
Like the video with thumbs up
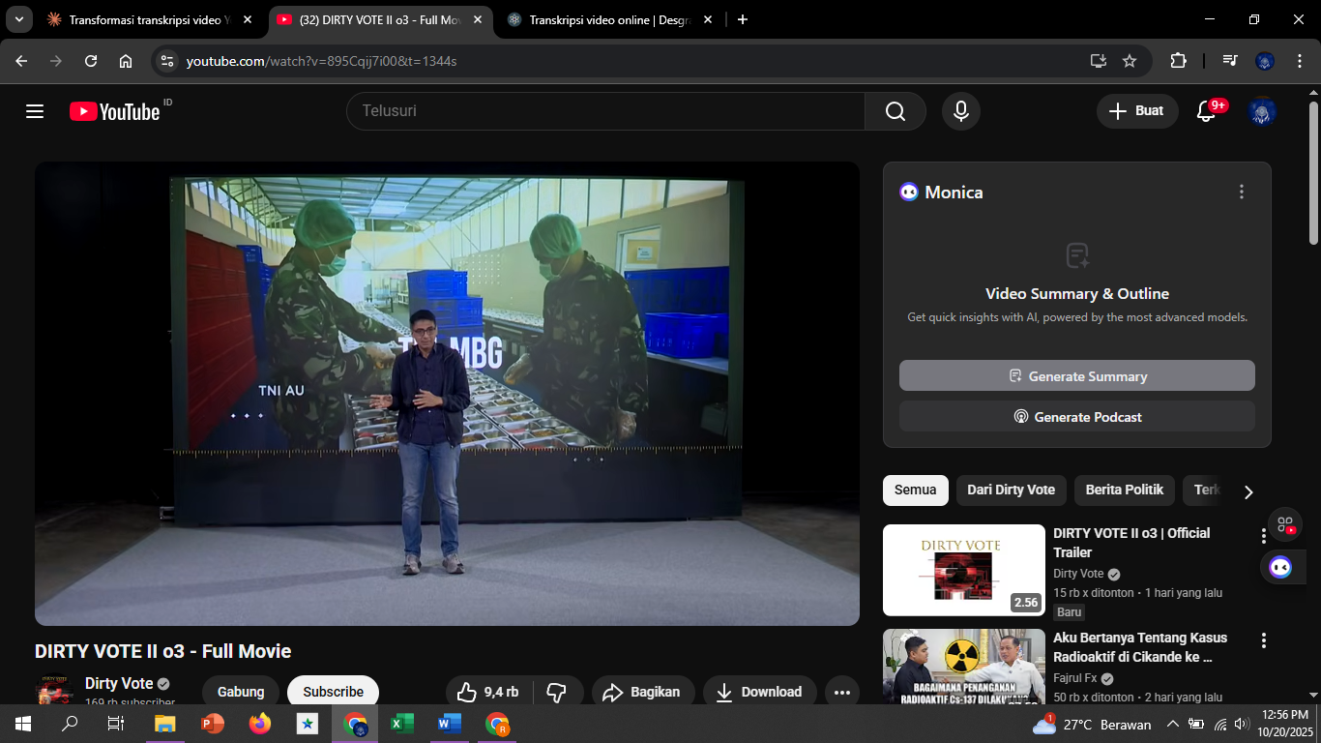pyautogui.click(x=488, y=692)
